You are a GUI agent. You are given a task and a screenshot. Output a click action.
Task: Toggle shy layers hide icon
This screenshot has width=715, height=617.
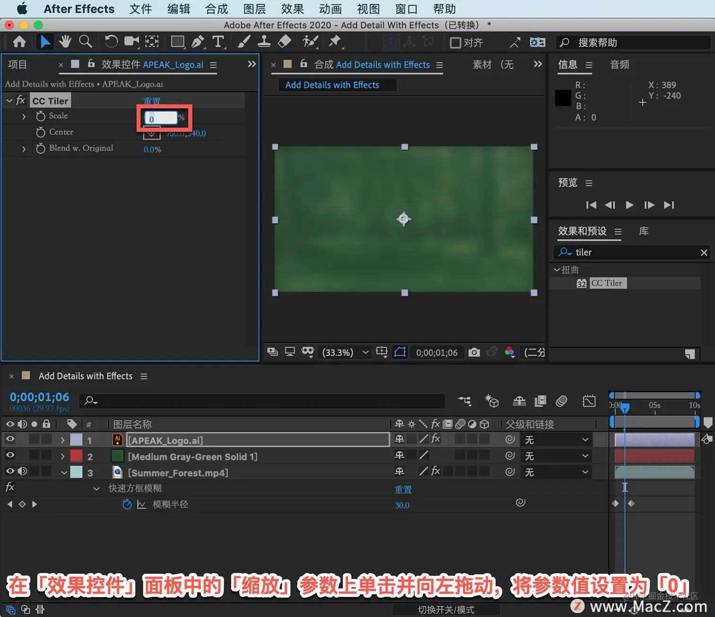point(519,401)
